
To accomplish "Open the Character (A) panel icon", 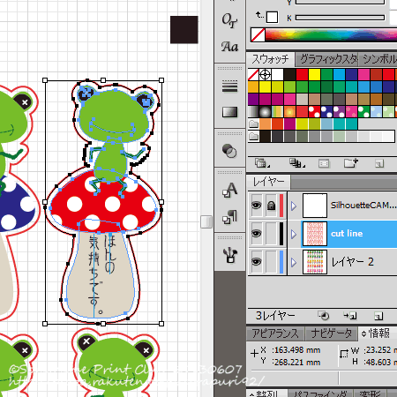I will (x=229, y=190).
